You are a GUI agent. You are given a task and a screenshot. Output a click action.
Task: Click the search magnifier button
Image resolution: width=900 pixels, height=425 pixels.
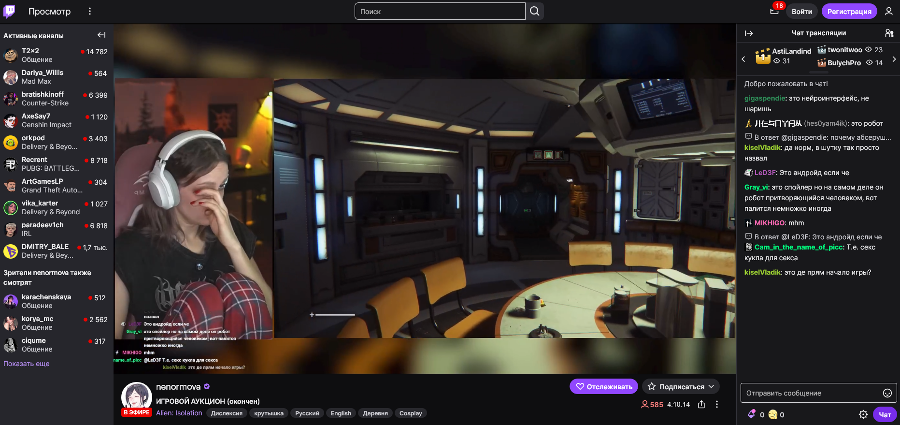535,11
